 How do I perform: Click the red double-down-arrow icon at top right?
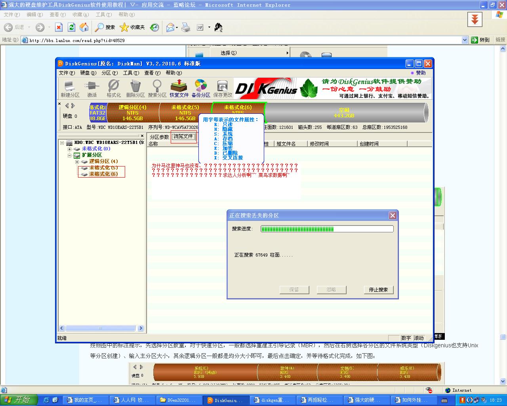(x=475, y=19)
